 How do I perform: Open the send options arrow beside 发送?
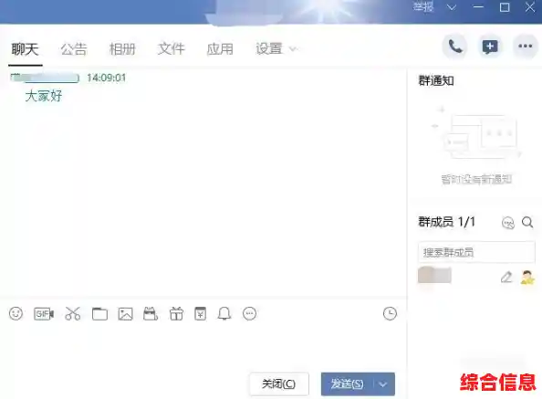click(x=383, y=384)
